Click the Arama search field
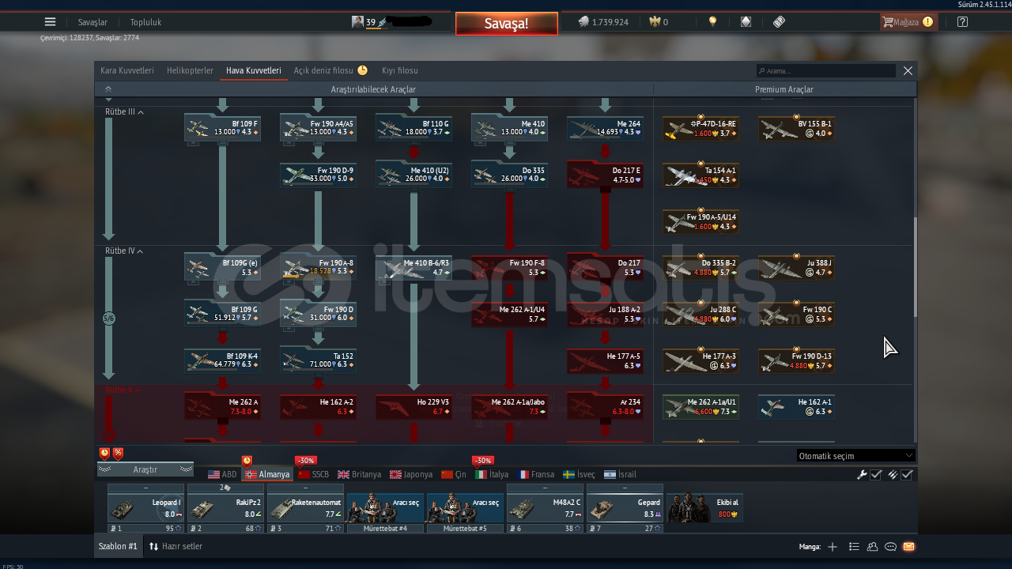This screenshot has width=1012, height=569. (825, 70)
